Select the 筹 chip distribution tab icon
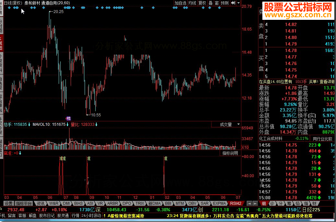This screenshot has height=222, width=336. pyautogui.click(x=289, y=203)
